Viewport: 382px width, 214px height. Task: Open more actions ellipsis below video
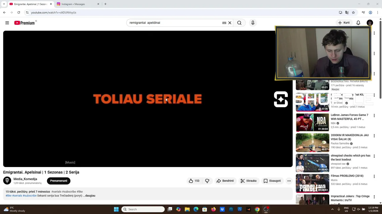[x=289, y=181]
